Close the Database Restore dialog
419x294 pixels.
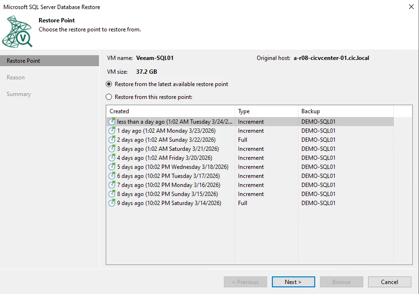(x=411, y=7)
